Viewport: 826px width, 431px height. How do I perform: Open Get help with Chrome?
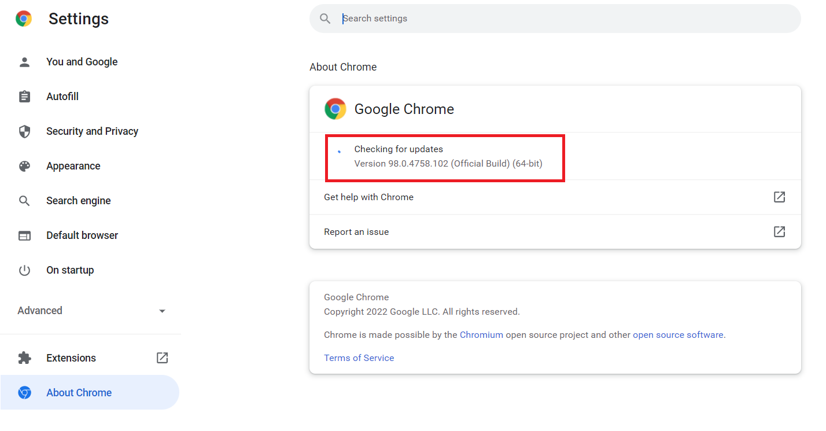pyautogui.click(x=555, y=197)
